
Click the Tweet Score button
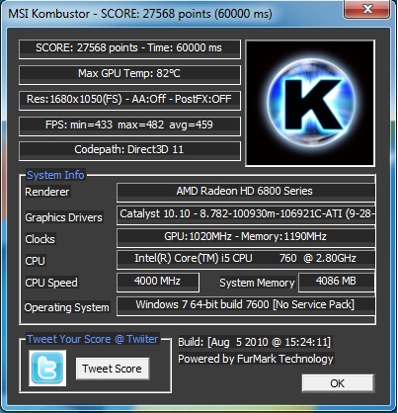113,369
